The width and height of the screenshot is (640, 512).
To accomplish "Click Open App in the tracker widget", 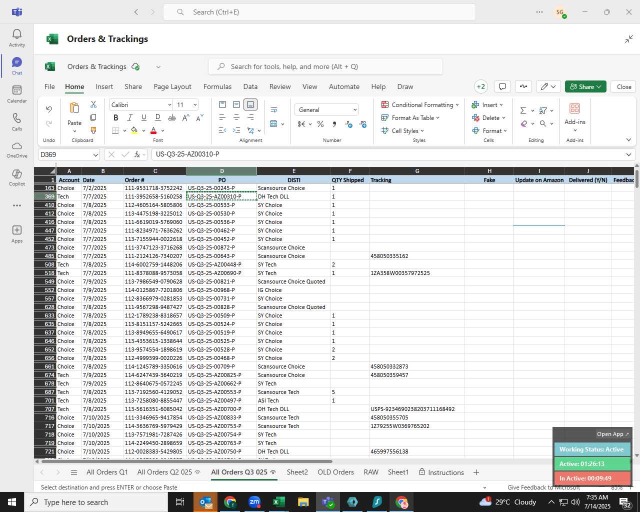I will point(612,434).
